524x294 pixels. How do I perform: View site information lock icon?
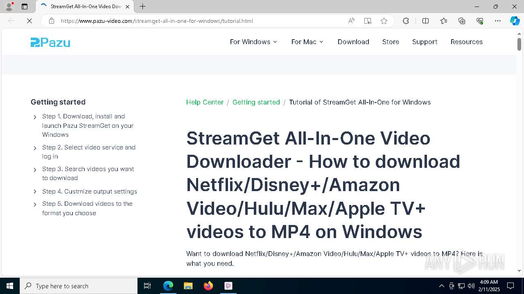tap(52, 21)
